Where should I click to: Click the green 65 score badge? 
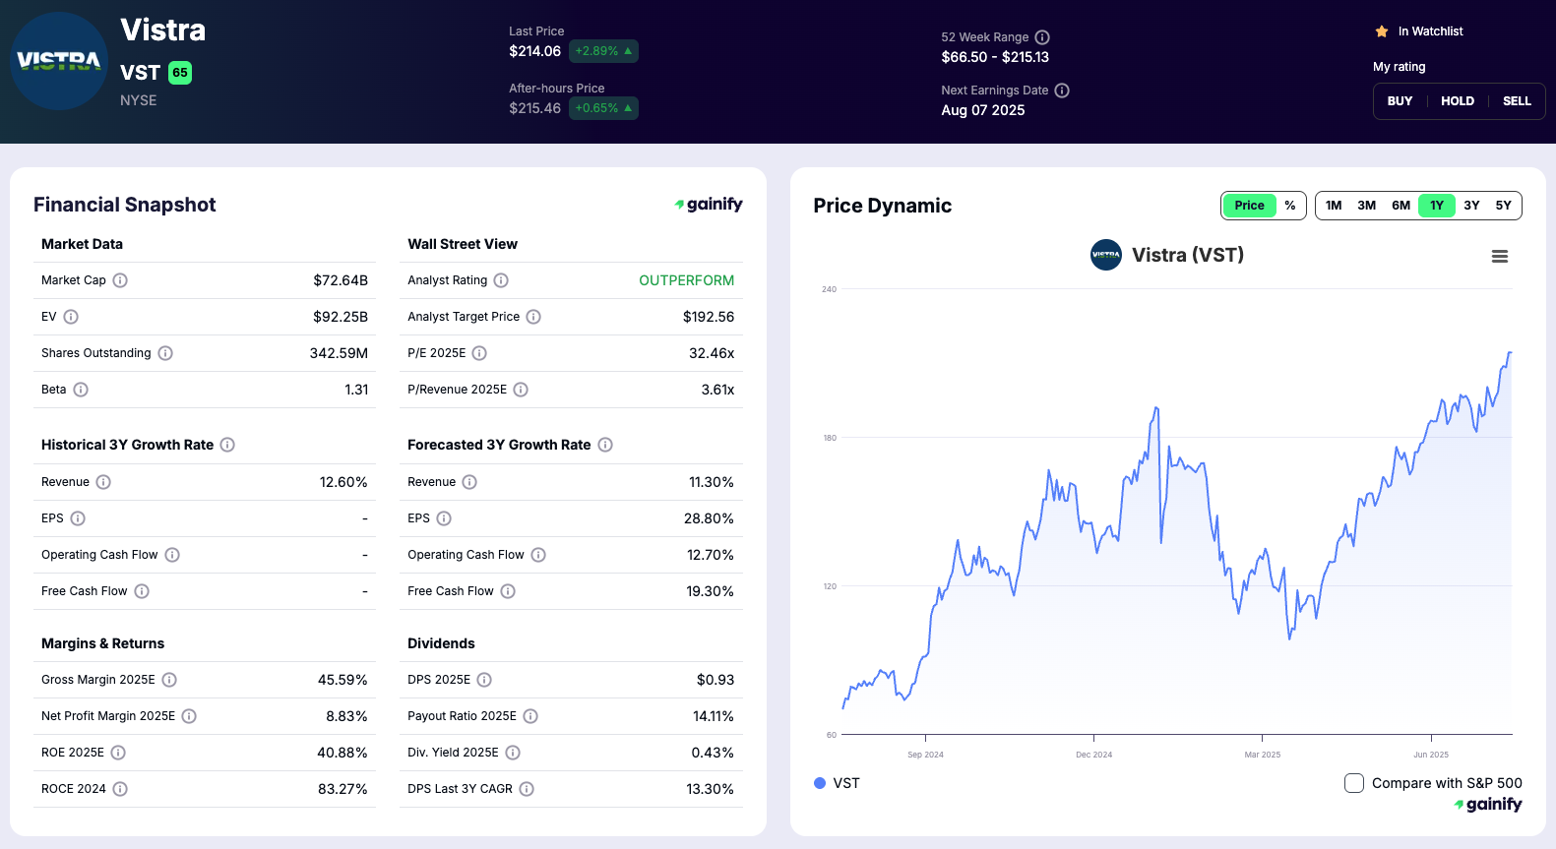[x=180, y=73]
